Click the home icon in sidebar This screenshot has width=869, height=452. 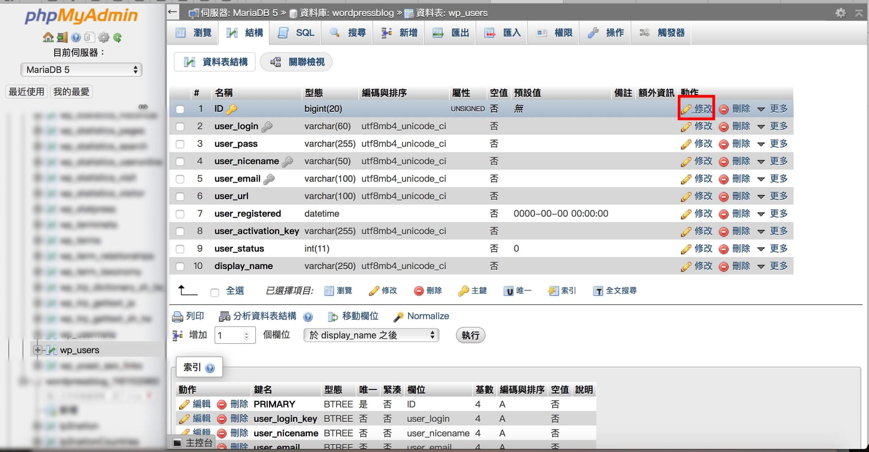click(48, 37)
